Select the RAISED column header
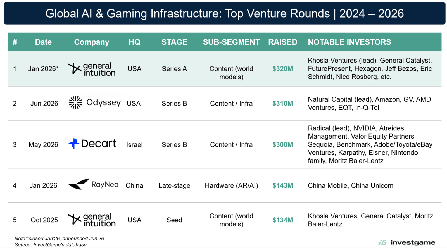The height and width of the screenshot is (248, 447). tap(283, 42)
